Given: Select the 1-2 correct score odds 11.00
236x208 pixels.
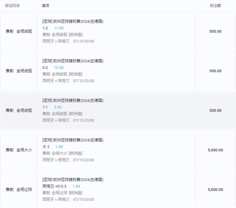Looking at the screenshot, I should coord(59,28).
